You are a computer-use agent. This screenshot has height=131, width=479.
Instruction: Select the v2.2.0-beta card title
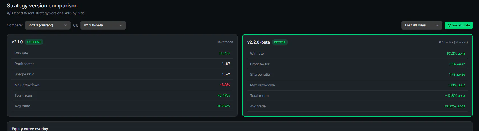pyautogui.click(x=258, y=42)
